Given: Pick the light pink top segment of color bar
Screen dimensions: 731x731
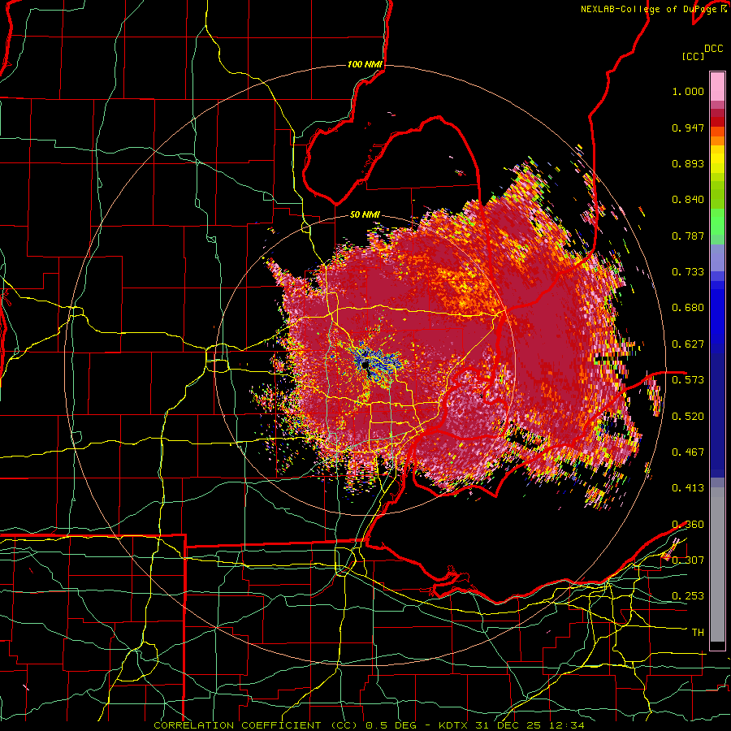Looking at the screenshot, I should pos(717,87).
